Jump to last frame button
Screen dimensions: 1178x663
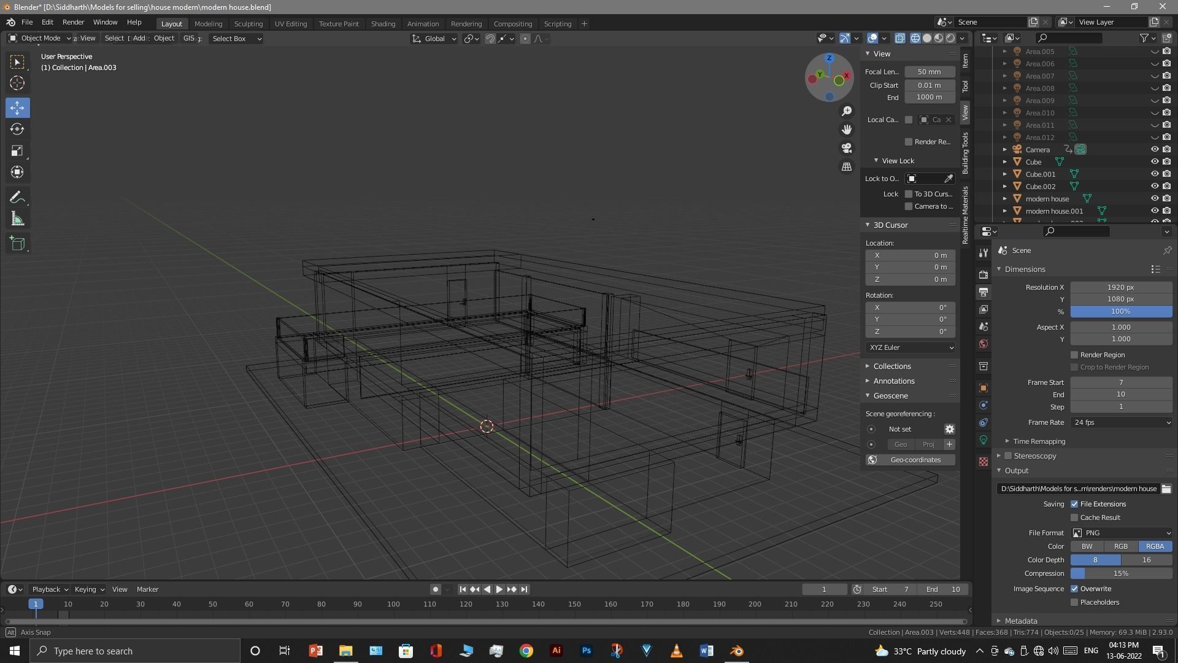(524, 589)
